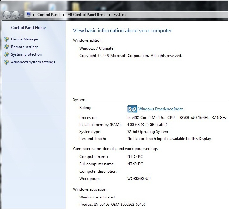Screen dimensions: 229x209
Task: Click the Windows edition section header
Action: (x=87, y=40)
